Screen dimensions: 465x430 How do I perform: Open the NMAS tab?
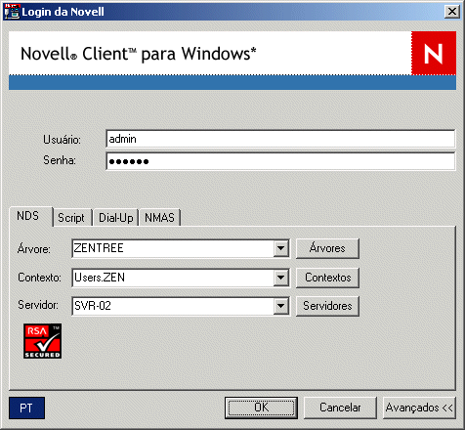pos(159,218)
